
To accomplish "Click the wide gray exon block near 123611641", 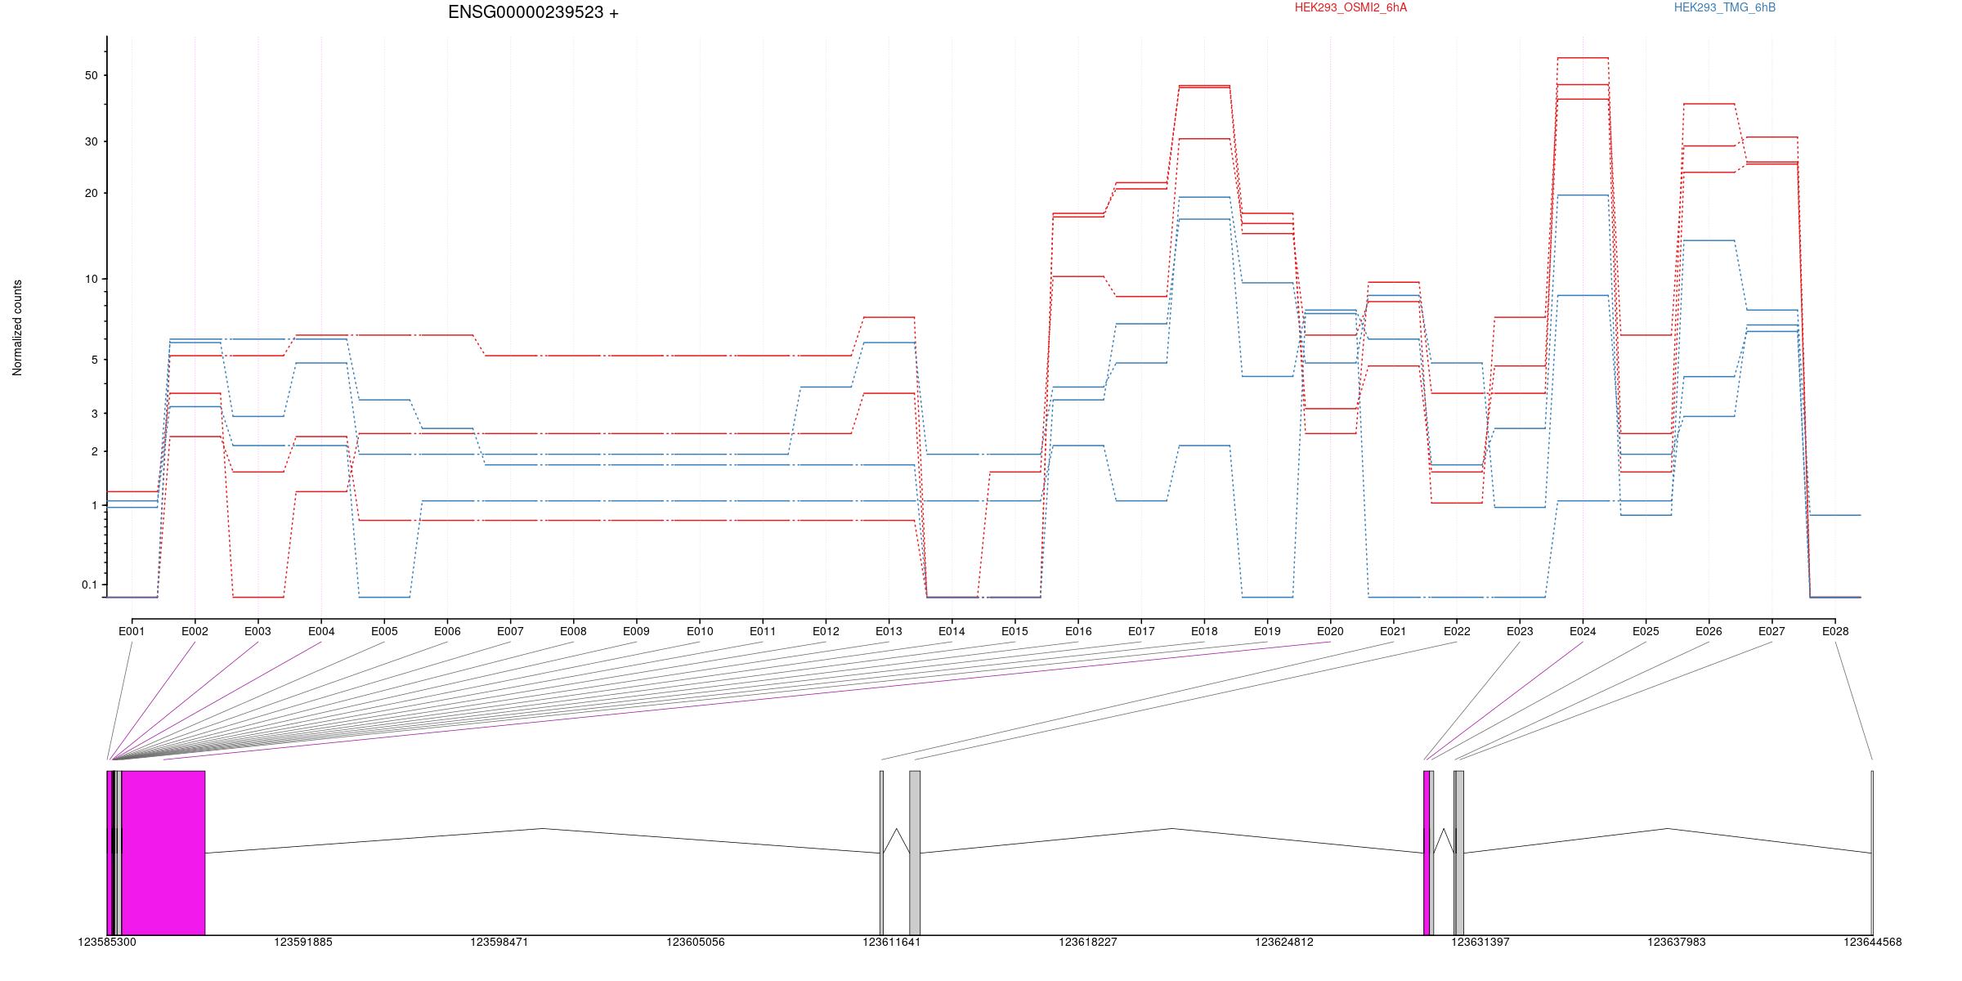I will (x=915, y=853).
